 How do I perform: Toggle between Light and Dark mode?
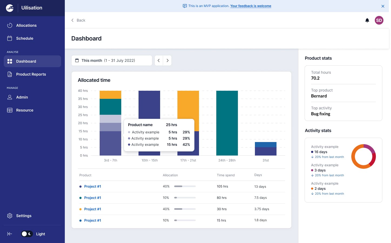[x=27, y=234]
